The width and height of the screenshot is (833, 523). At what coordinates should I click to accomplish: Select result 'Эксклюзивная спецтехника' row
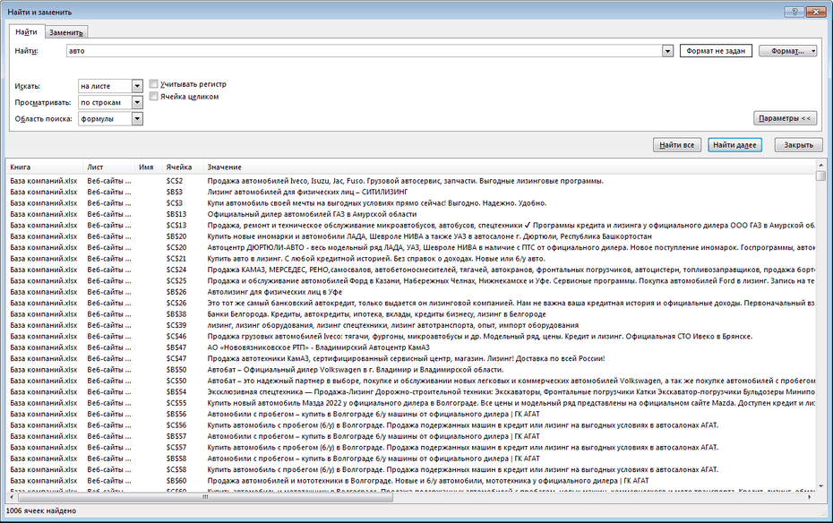[411, 392]
